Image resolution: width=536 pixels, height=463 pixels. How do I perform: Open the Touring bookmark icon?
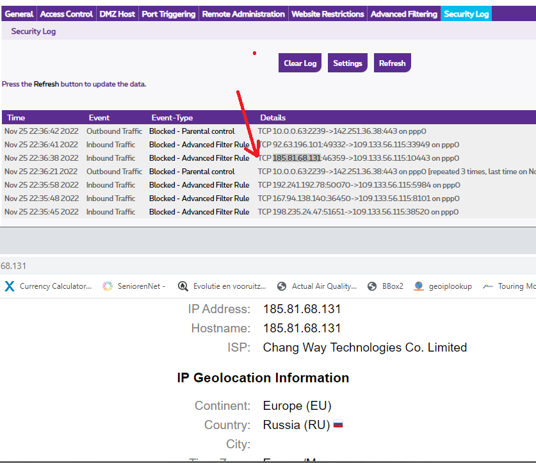[x=488, y=286]
